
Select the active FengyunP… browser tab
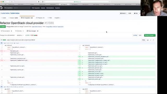(64, 4)
